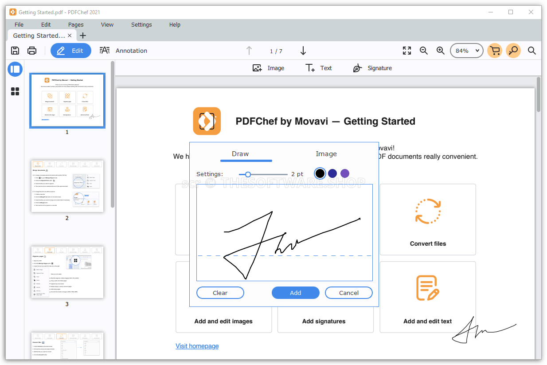Click the page number field 1 / 7
Image resolution: width=547 pixels, height=365 pixels.
pyautogui.click(x=276, y=51)
